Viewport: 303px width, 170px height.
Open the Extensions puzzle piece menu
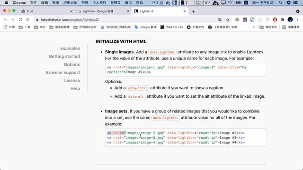point(283,20)
